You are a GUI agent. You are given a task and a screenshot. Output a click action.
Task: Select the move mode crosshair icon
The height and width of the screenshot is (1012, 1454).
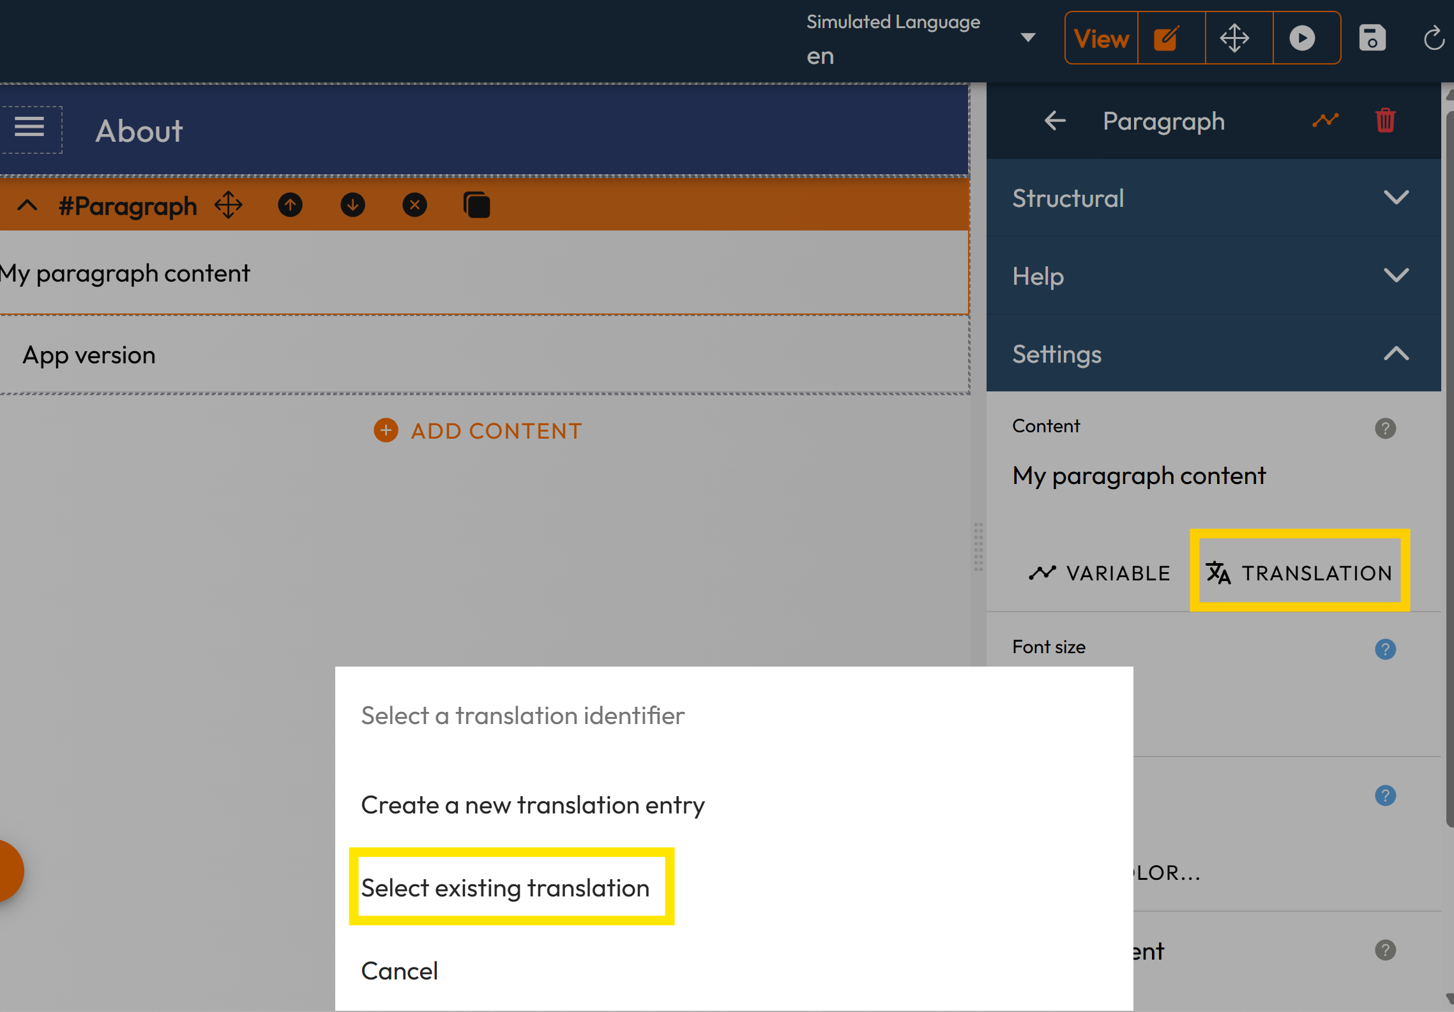point(1235,38)
